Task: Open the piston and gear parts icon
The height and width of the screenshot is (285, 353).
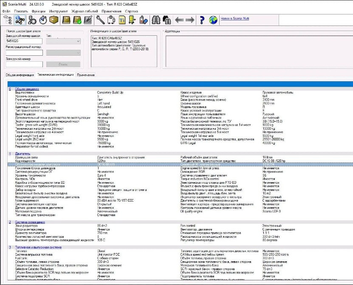Action: (x=32, y=20)
